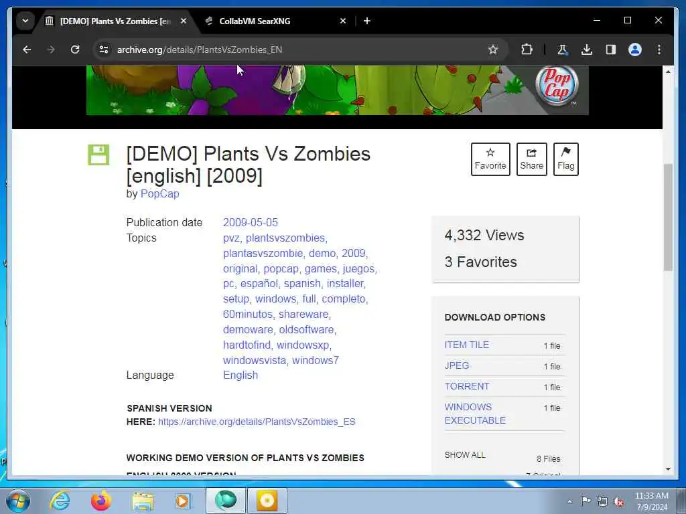Launch Internet Explorer from the taskbar
The image size is (686, 514).
point(60,501)
